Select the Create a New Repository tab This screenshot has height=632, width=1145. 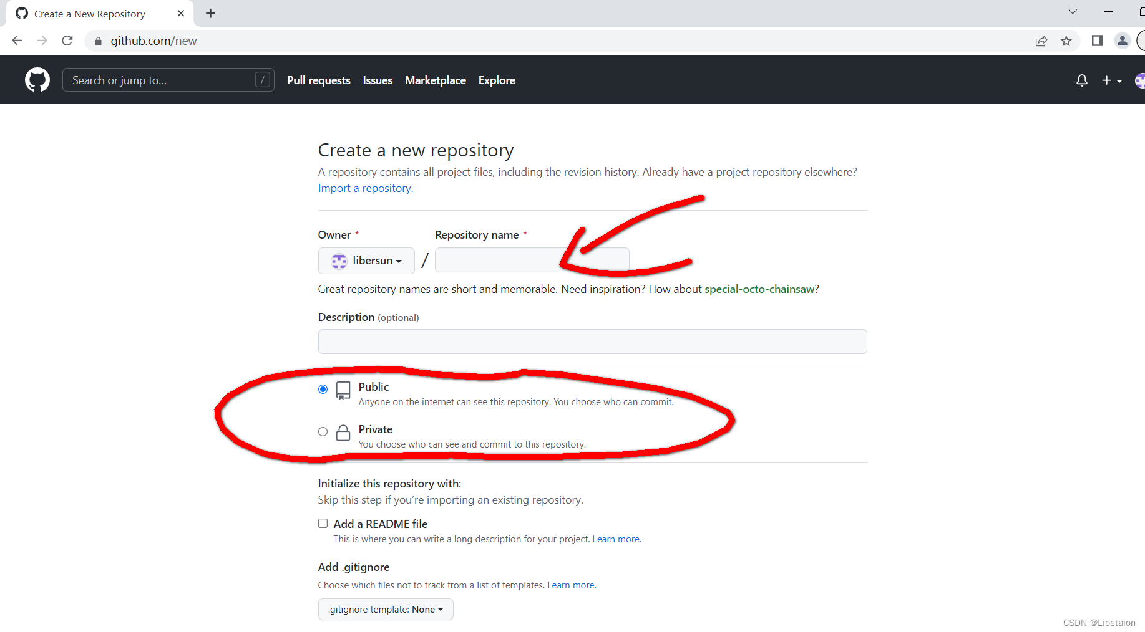(x=100, y=14)
